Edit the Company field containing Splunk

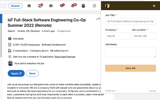coord(117,36)
